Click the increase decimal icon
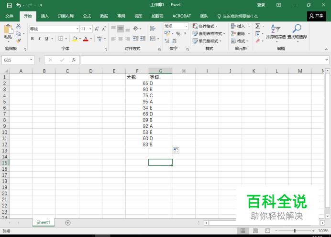Viewport: 331px width, 237px height. [x=167, y=41]
